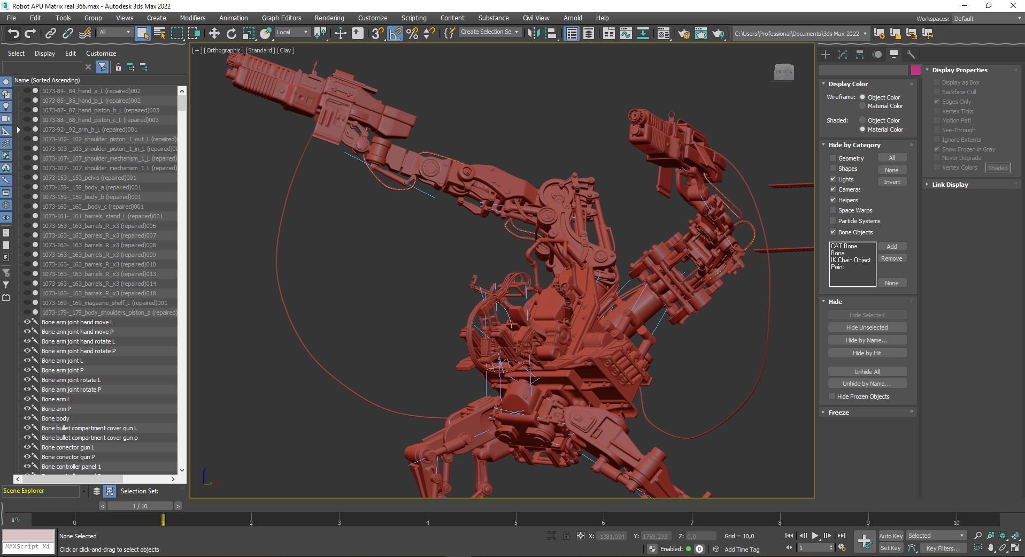This screenshot has height=557, width=1025.
Task: Open the Modifiers menu
Action: click(x=192, y=18)
